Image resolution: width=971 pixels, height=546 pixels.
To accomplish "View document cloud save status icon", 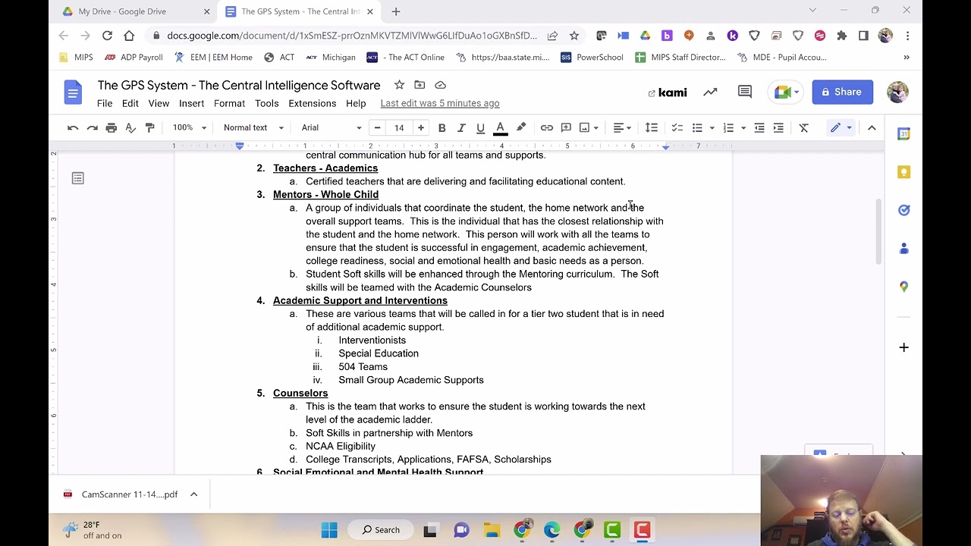I will coord(440,85).
